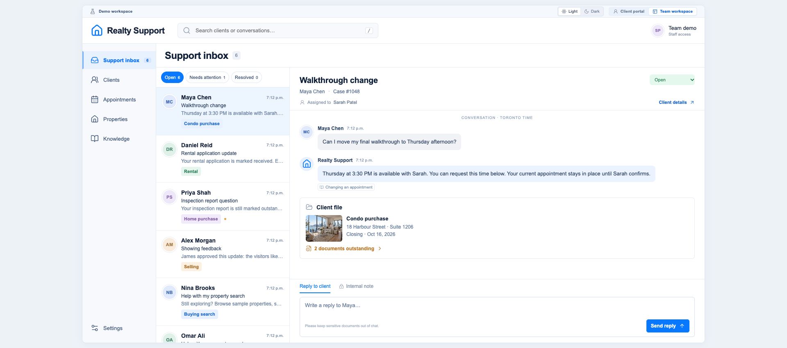
Task: Switch to Client portal view
Action: point(629,11)
